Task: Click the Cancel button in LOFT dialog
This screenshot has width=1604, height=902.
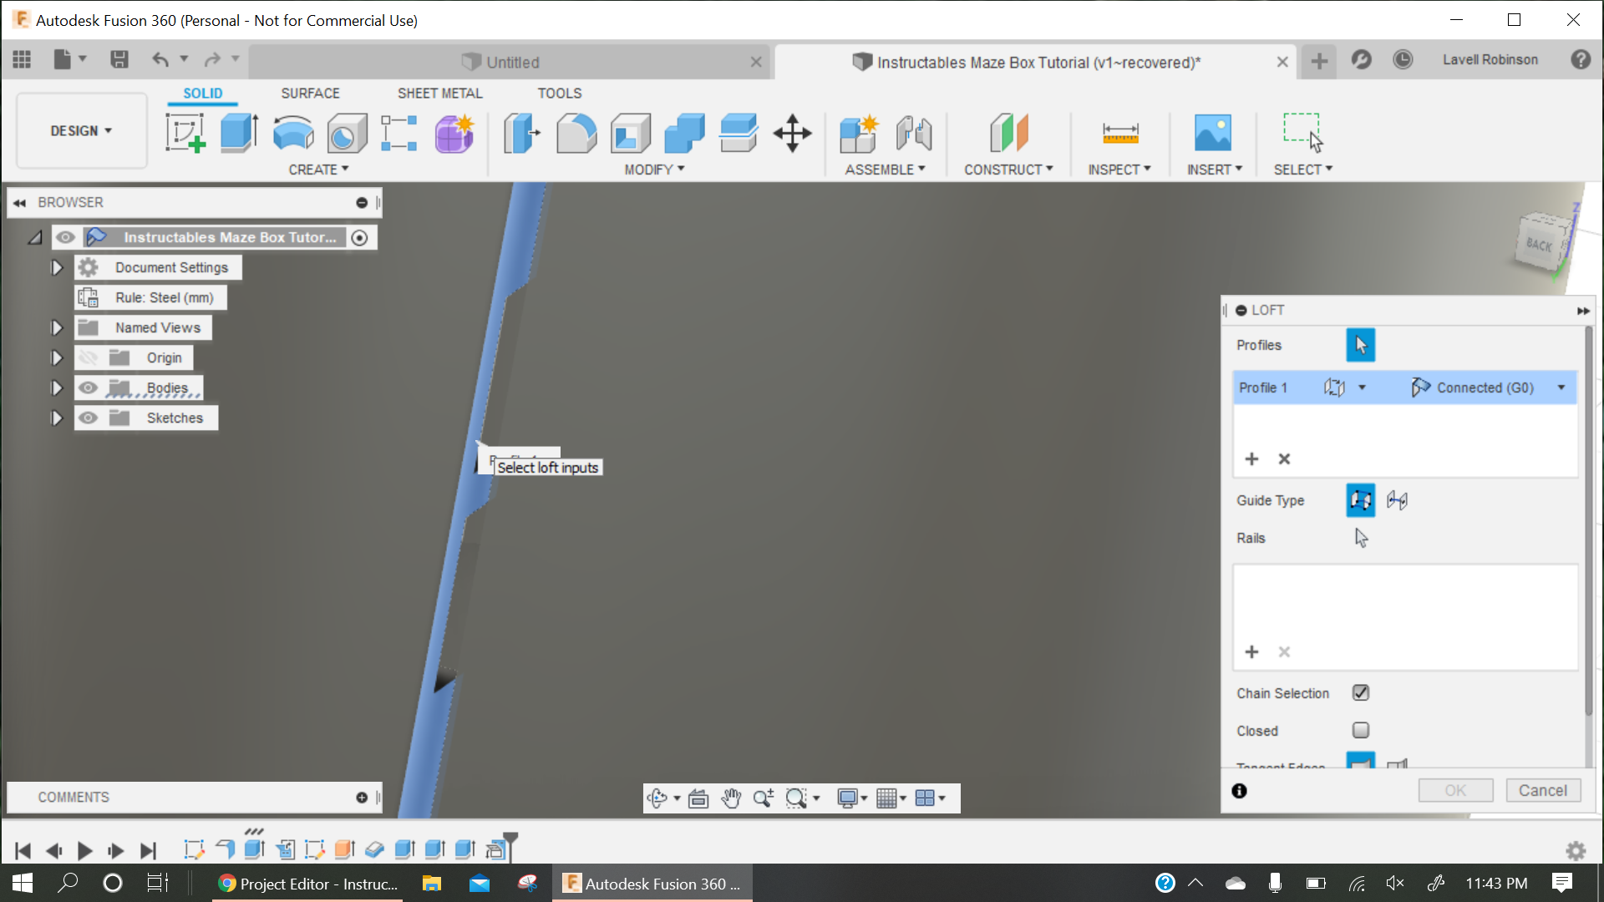Action: coord(1543,790)
